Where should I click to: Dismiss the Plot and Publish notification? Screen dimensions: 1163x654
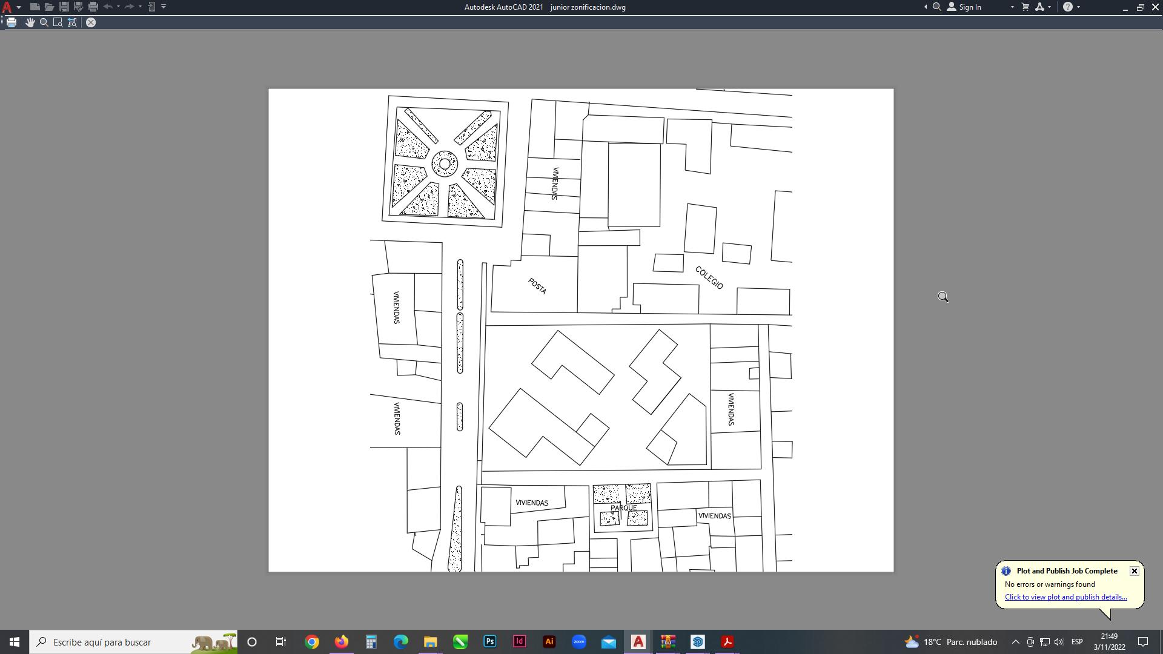click(1134, 571)
